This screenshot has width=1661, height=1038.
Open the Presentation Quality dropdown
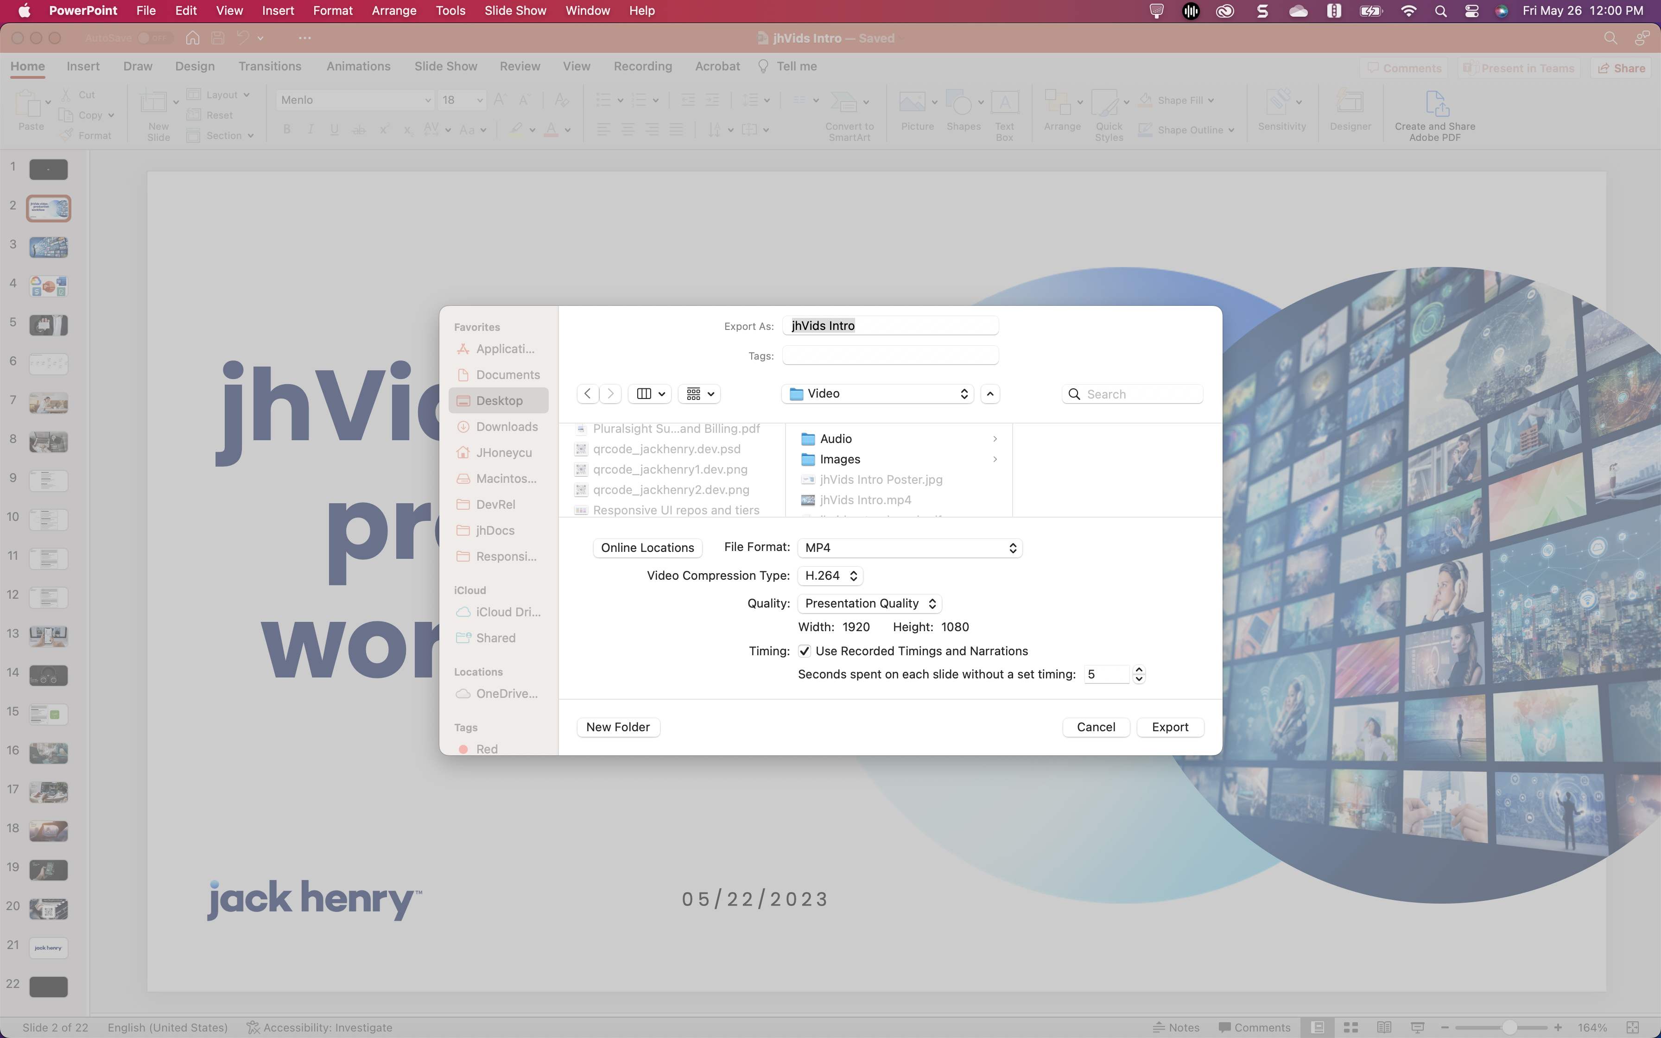869,603
